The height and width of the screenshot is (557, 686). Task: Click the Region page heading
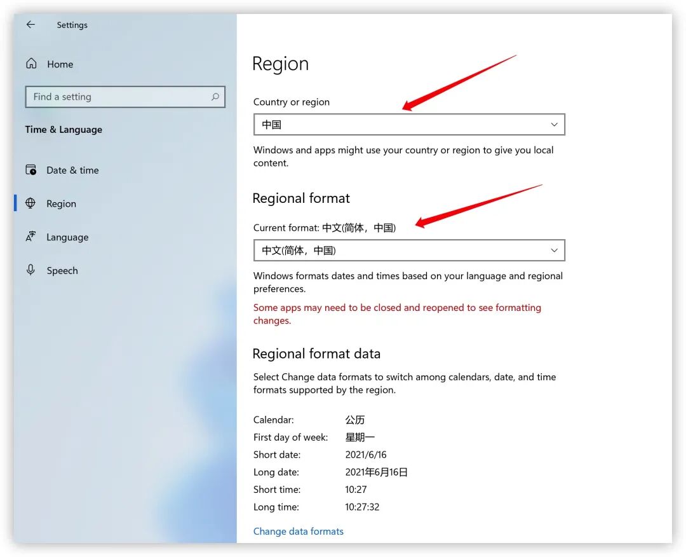tap(281, 64)
